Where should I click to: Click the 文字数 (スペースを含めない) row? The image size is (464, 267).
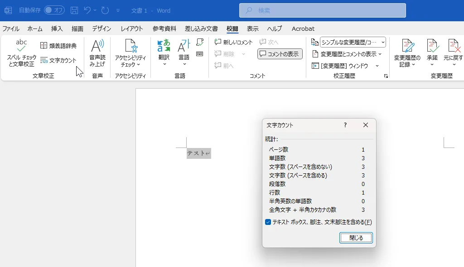pyautogui.click(x=317, y=167)
